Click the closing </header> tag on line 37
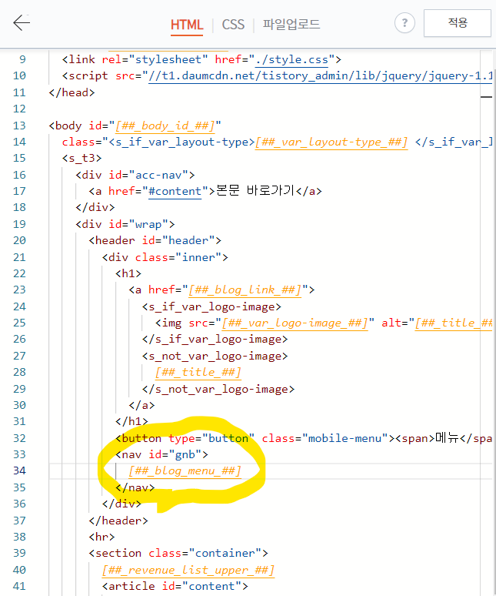The width and height of the screenshot is (496, 596). [x=118, y=521]
